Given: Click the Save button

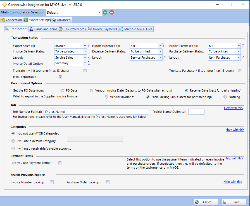Looking at the screenshot, I should coord(234,202).
